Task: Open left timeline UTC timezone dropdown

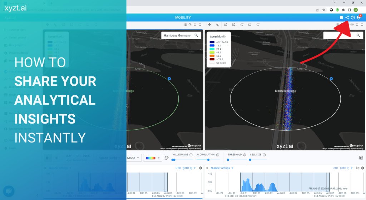Action: click(x=186, y=168)
